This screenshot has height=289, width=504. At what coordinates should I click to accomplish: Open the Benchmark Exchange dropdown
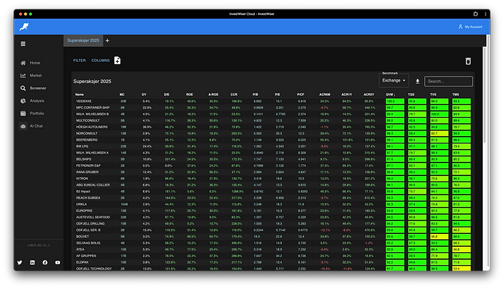[394, 80]
